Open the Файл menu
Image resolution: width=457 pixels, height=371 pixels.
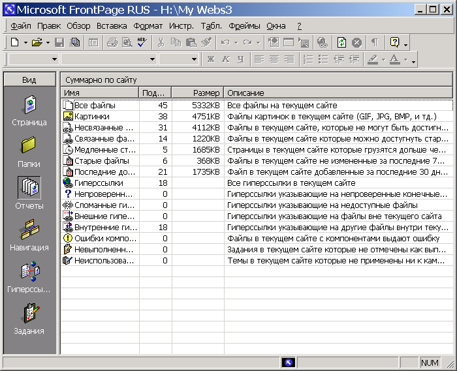point(21,26)
